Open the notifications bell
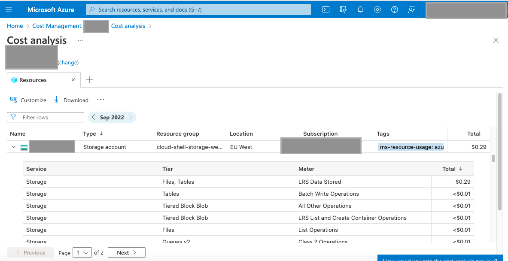508x261 pixels. click(x=360, y=9)
